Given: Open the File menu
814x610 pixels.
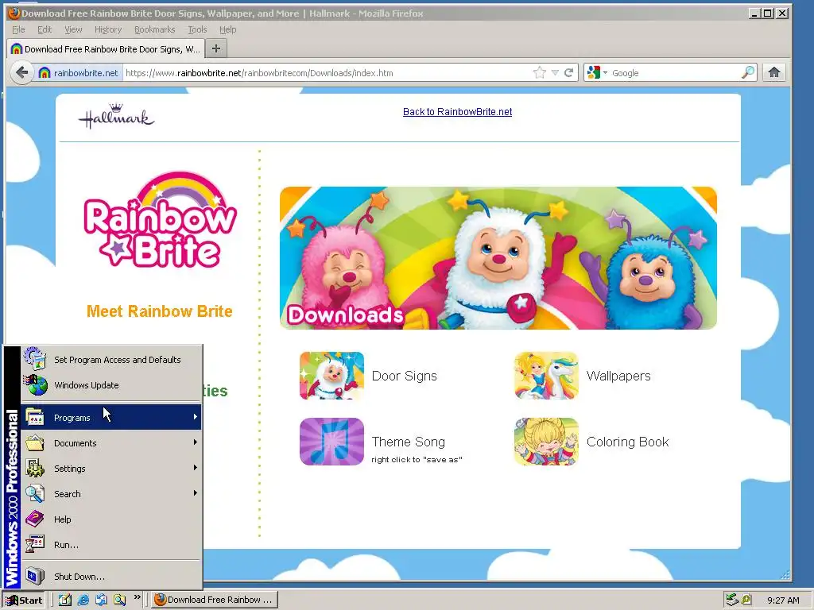Looking at the screenshot, I should click(x=18, y=29).
